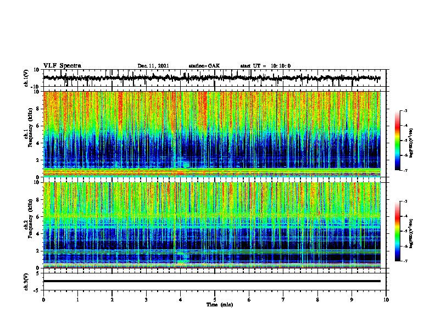Click the ch.2 spectrogram color scale bar
This screenshot has width=435, height=336.
397,231
